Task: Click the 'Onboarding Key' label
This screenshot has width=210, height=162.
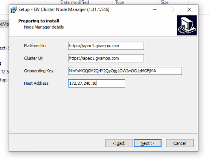Action: 39,71
